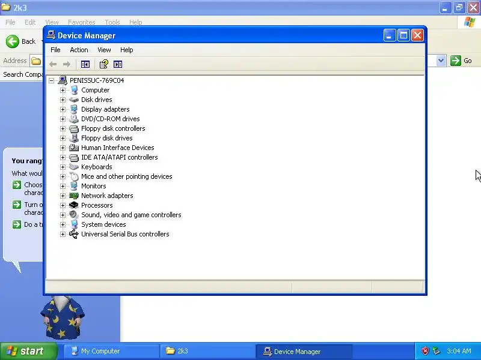Select the Computer device category icon
Screen dimensions: 481x360
(x=74, y=90)
